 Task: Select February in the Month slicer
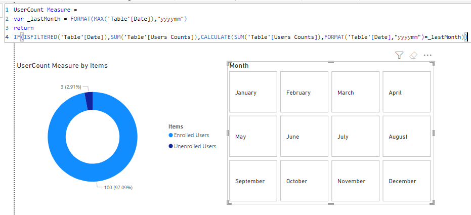(x=304, y=92)
